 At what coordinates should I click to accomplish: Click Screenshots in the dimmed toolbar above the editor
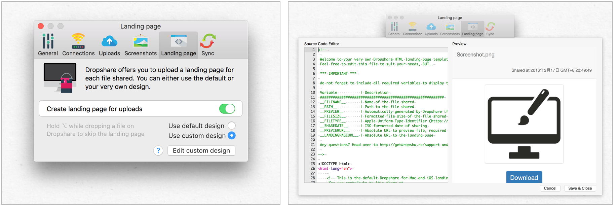450,29
